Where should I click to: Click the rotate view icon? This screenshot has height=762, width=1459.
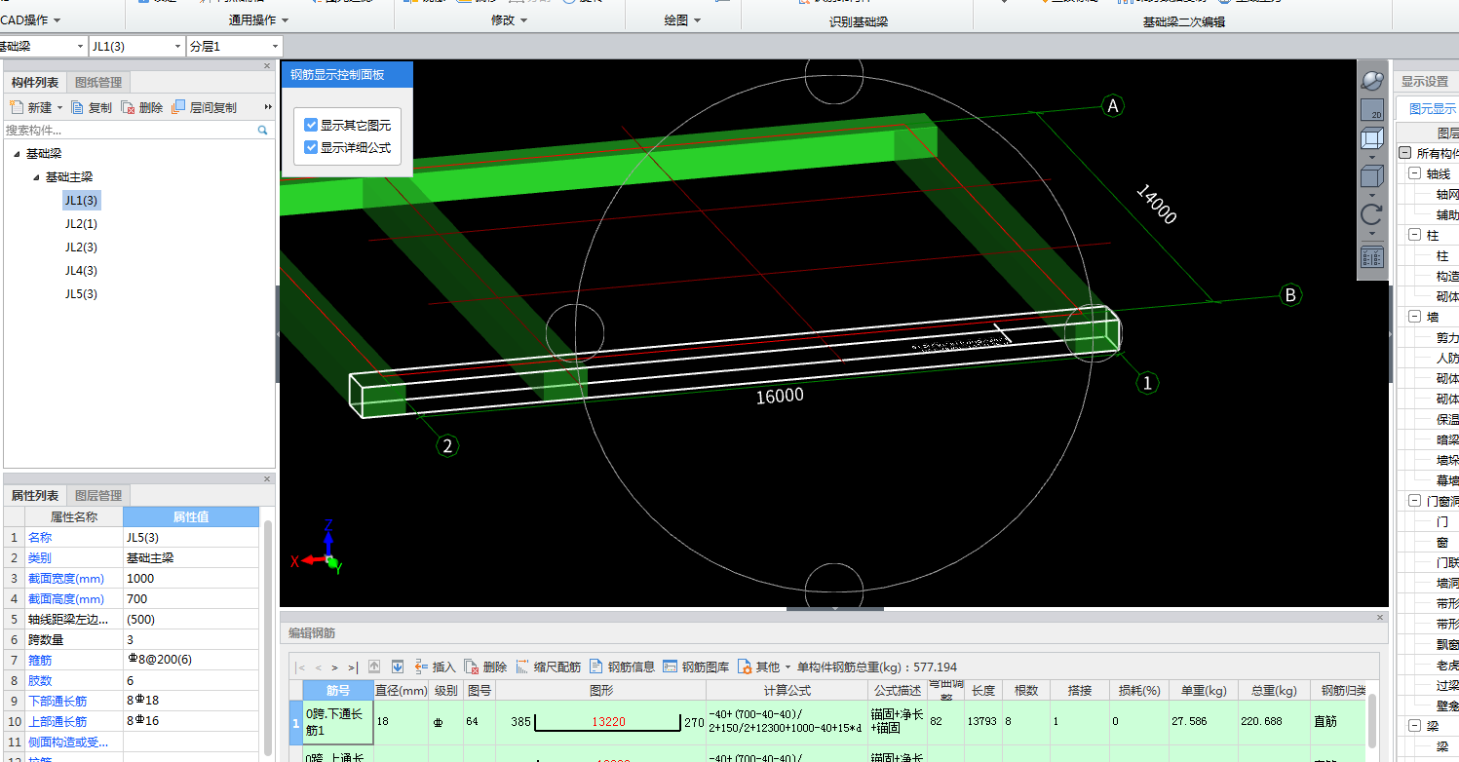point(1372,215)
